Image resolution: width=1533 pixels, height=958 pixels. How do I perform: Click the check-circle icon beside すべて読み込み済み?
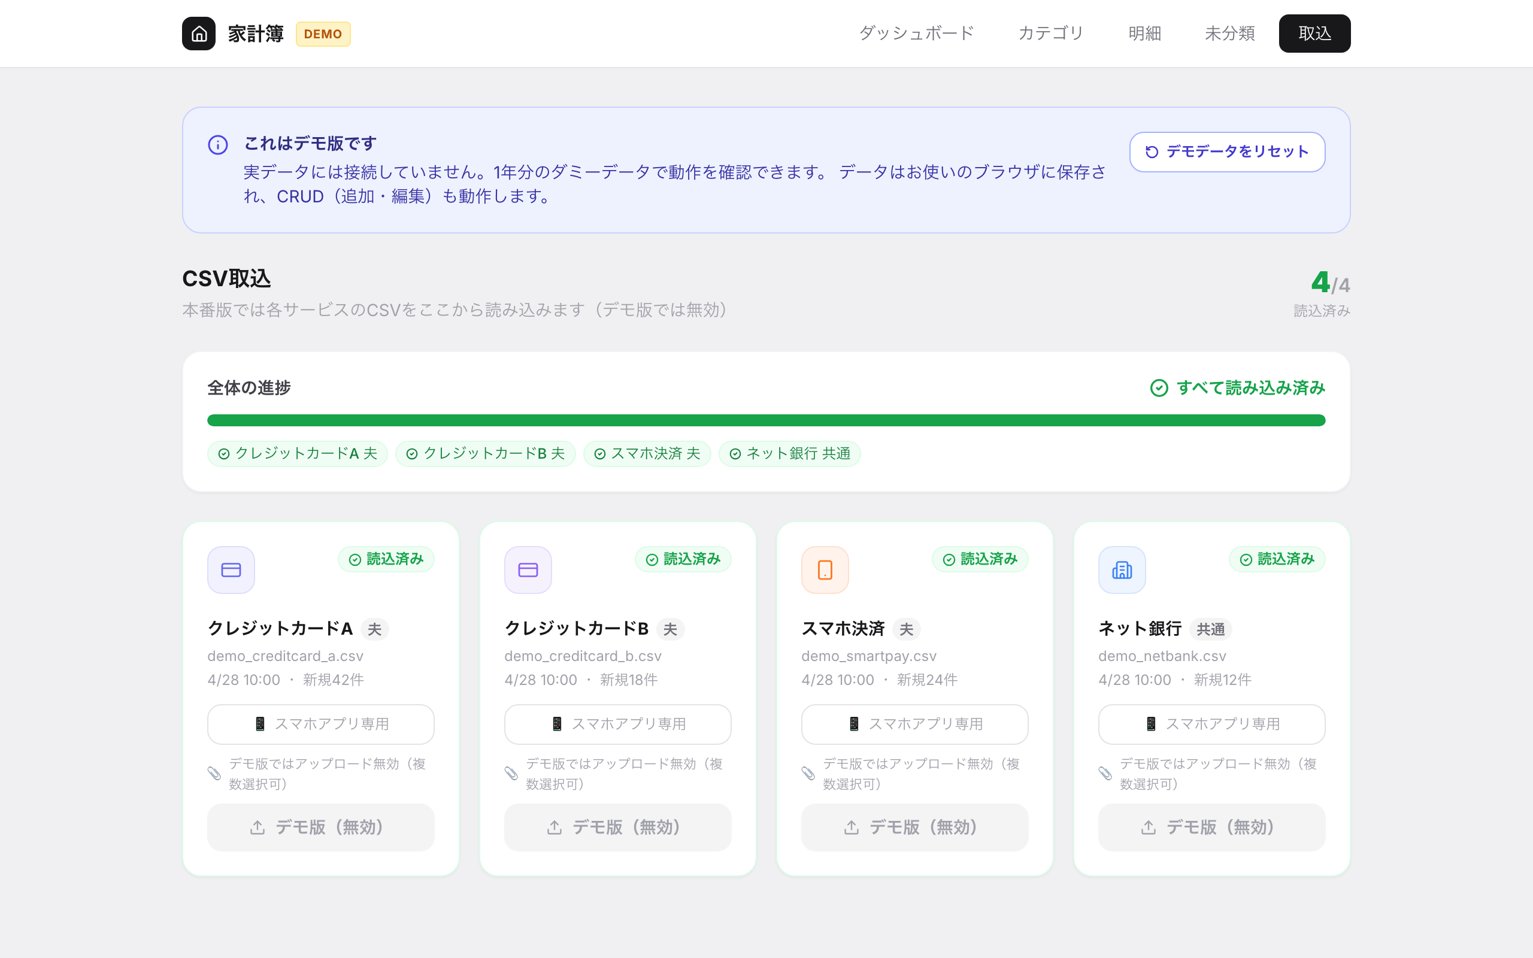pos(1159,388)
